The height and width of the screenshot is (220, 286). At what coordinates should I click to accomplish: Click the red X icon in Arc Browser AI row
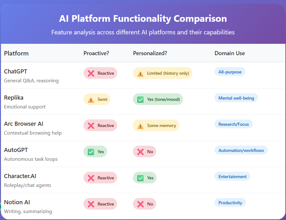point(91,126)
